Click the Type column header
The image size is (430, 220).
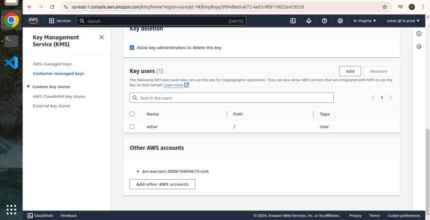[325, 114]
